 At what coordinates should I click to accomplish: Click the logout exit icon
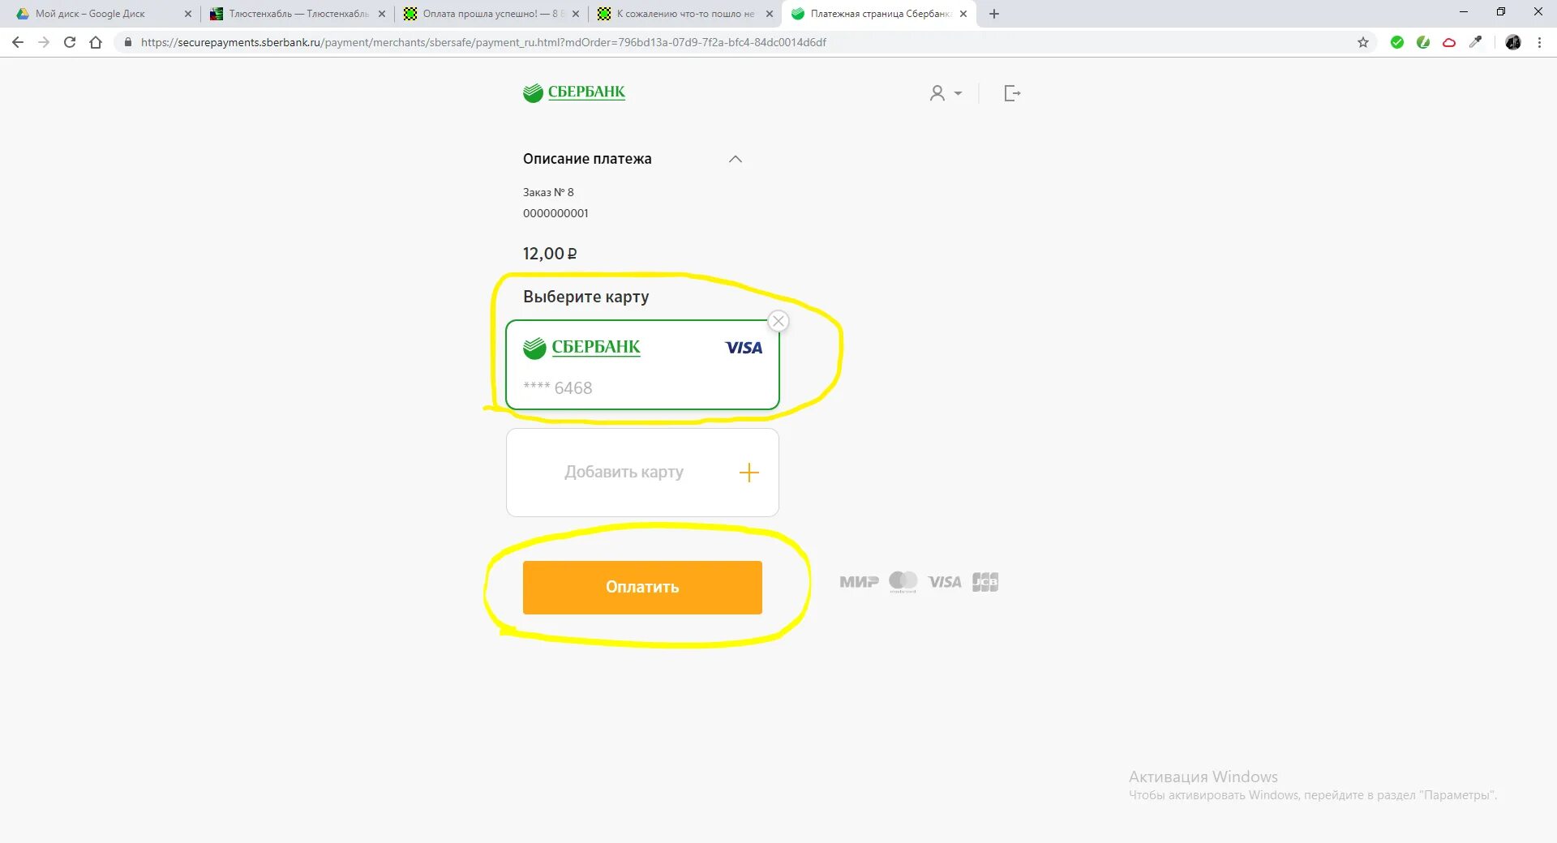[1012, 93]
